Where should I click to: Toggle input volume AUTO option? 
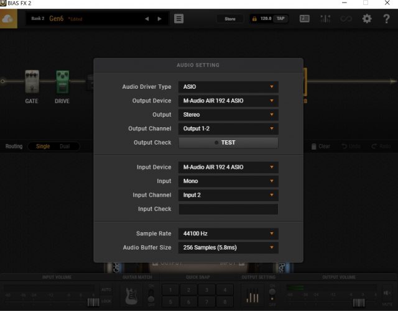click(x=106, y=289)
